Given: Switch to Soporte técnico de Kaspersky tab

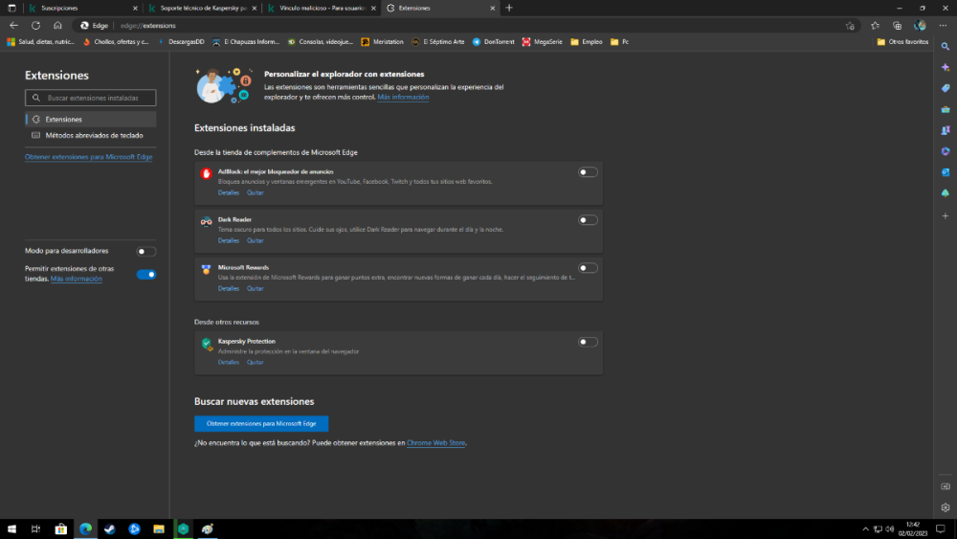Looking at the screenshot, I should (x=203, y=8).
